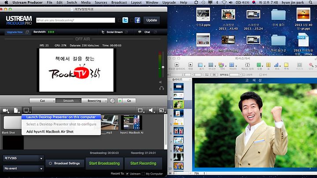
Task: Open the Broadcast menu
Action: pos(119,3)
